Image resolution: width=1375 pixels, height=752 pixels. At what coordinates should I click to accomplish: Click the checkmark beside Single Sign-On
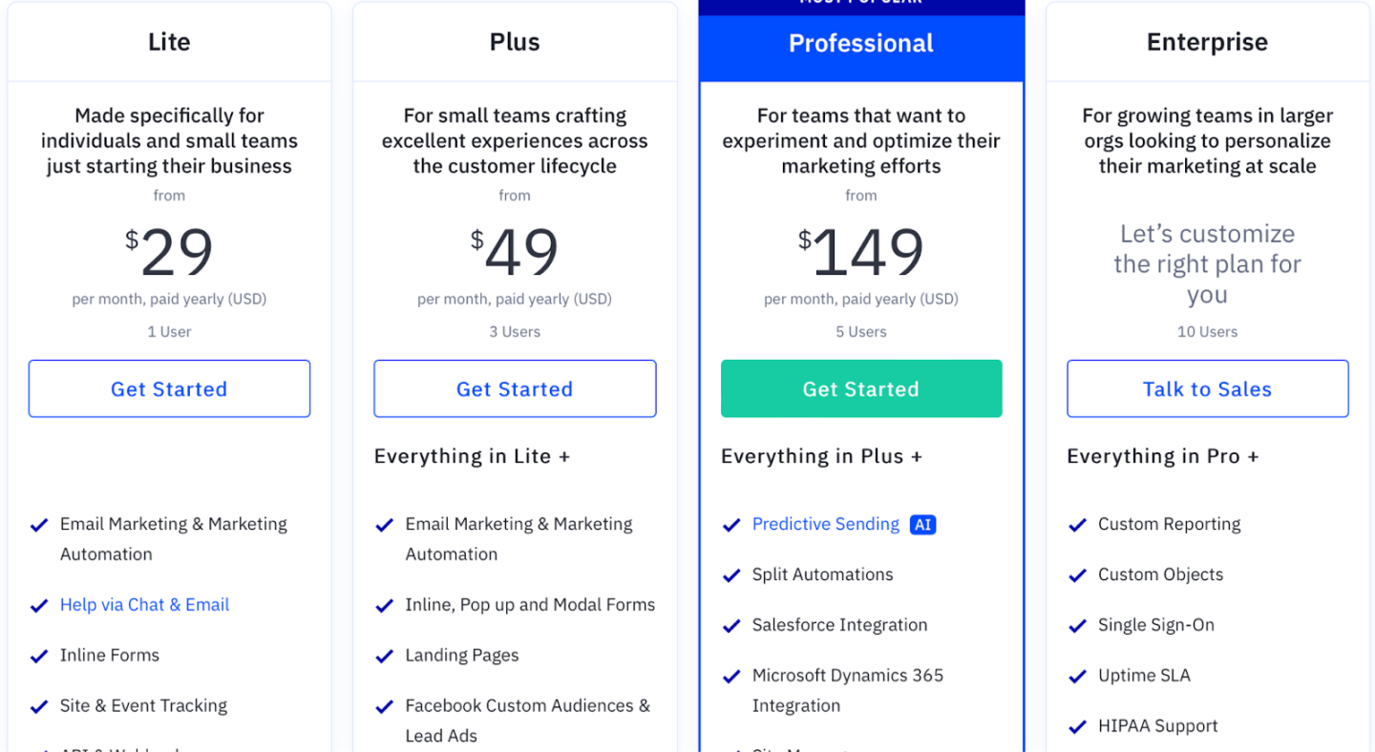point(1077,625)
